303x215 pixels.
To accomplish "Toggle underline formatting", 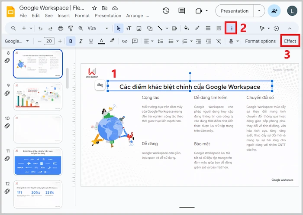I will coord(91,41).
